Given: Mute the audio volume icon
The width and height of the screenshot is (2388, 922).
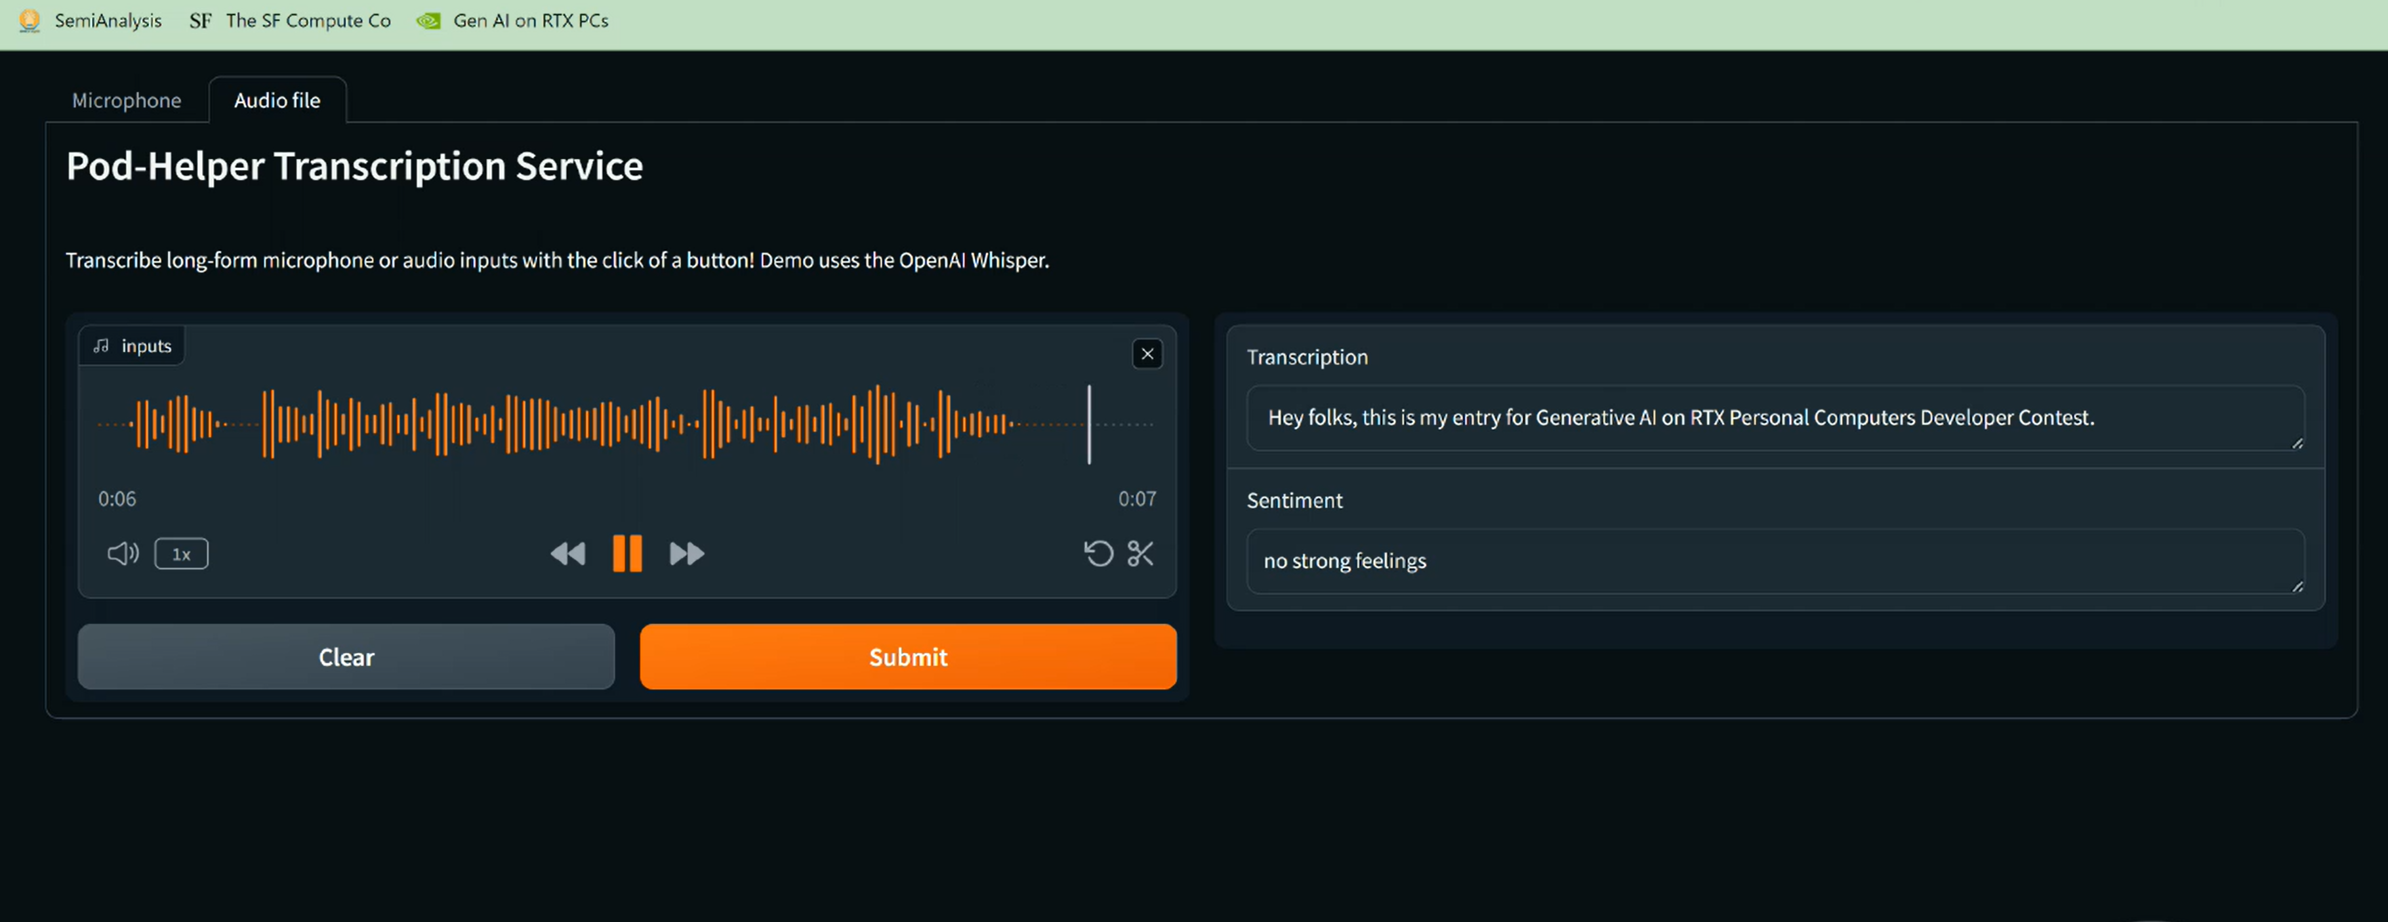Looking at the screenshot, I should point(121,554).
